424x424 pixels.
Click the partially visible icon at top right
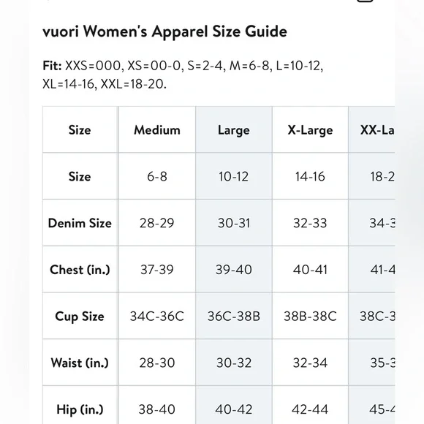[365, 1]
